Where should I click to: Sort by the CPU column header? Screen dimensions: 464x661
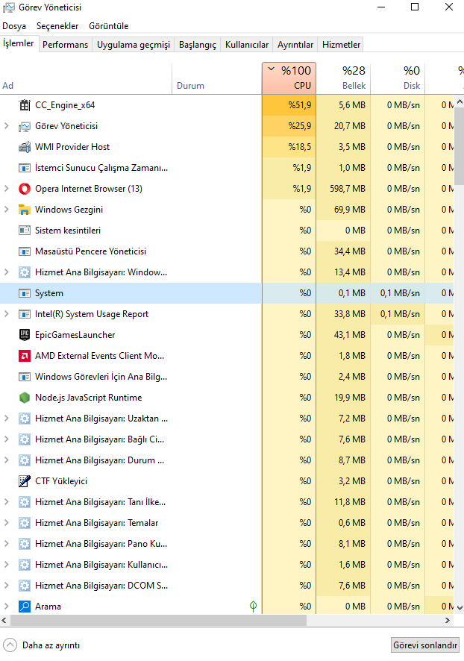(289, 78)
